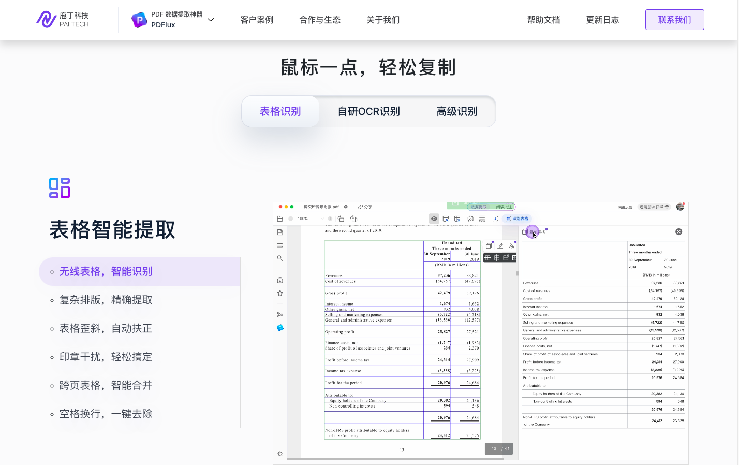
Task: Click the 13 / 61 page indicator
Action: [x=499, y=449]
